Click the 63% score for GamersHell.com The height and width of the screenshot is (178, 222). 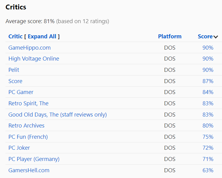[208, 170]
